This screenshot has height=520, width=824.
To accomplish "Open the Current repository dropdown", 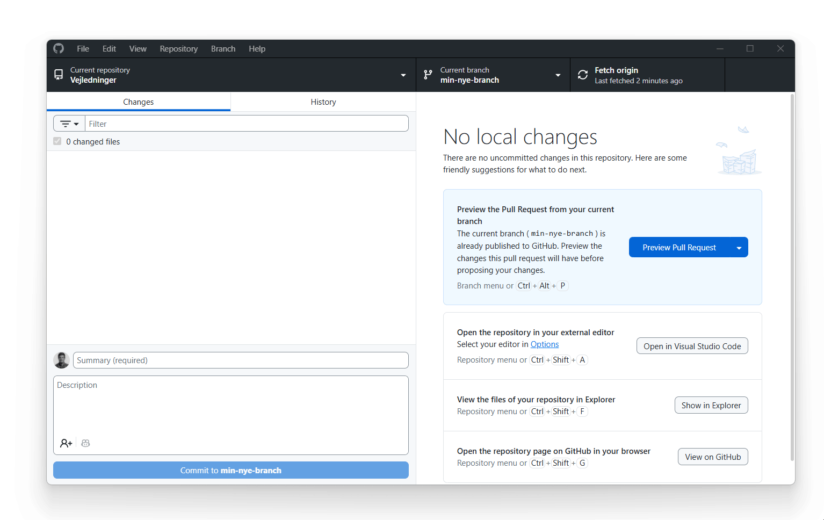I will pyautogui.click(x=403, y=75).
